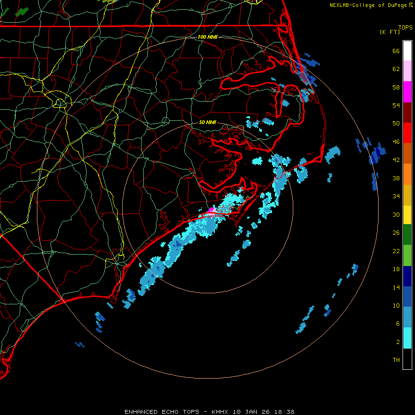Click the bright red 50 kft swatch

[x=407, y=133]
